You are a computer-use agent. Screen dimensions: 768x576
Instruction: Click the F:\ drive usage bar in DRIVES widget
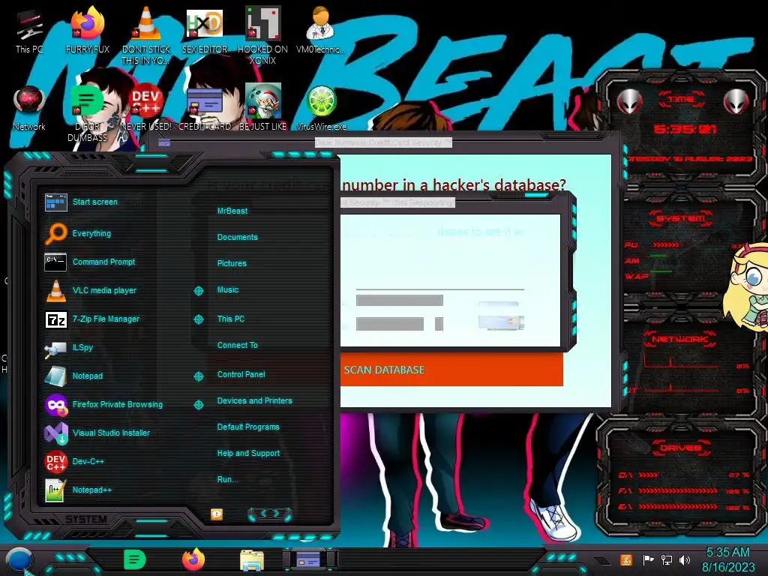click(x=677, y=490)
